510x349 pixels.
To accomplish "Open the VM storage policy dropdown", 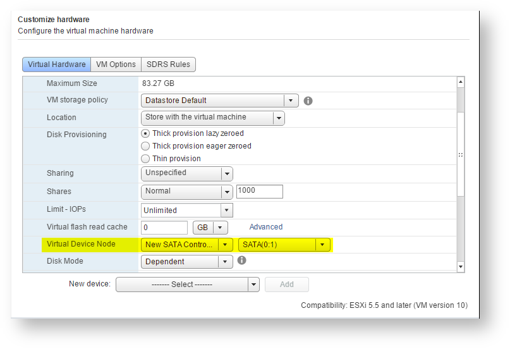I will [x=291, y=101].
